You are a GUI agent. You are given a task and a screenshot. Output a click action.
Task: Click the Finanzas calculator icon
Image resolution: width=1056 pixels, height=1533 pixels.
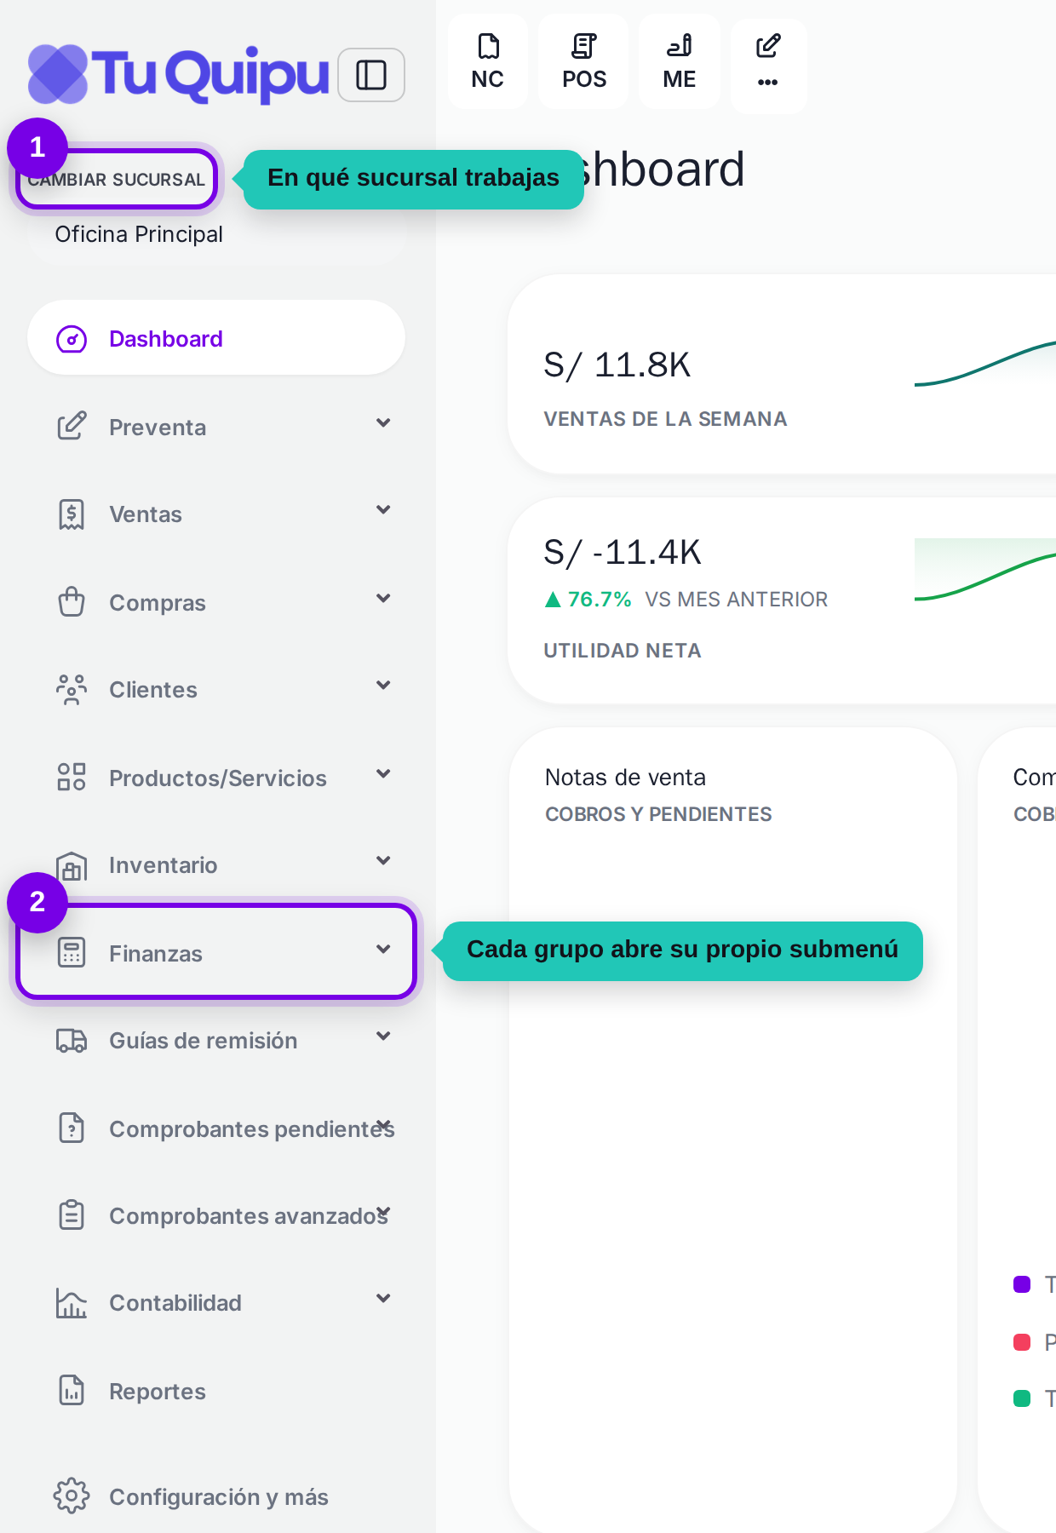click(72, 952)
